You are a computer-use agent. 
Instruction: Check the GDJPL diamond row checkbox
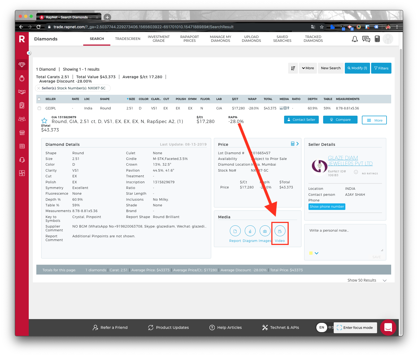click(39, 108)
